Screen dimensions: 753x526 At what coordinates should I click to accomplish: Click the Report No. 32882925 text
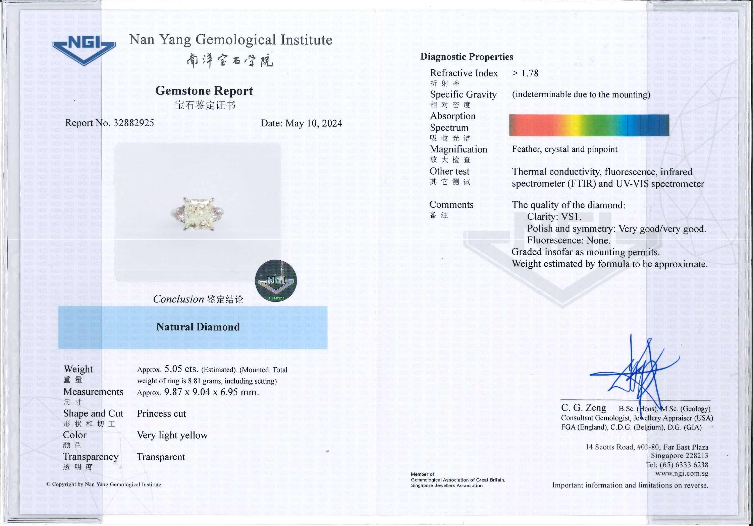coord(110,123)
